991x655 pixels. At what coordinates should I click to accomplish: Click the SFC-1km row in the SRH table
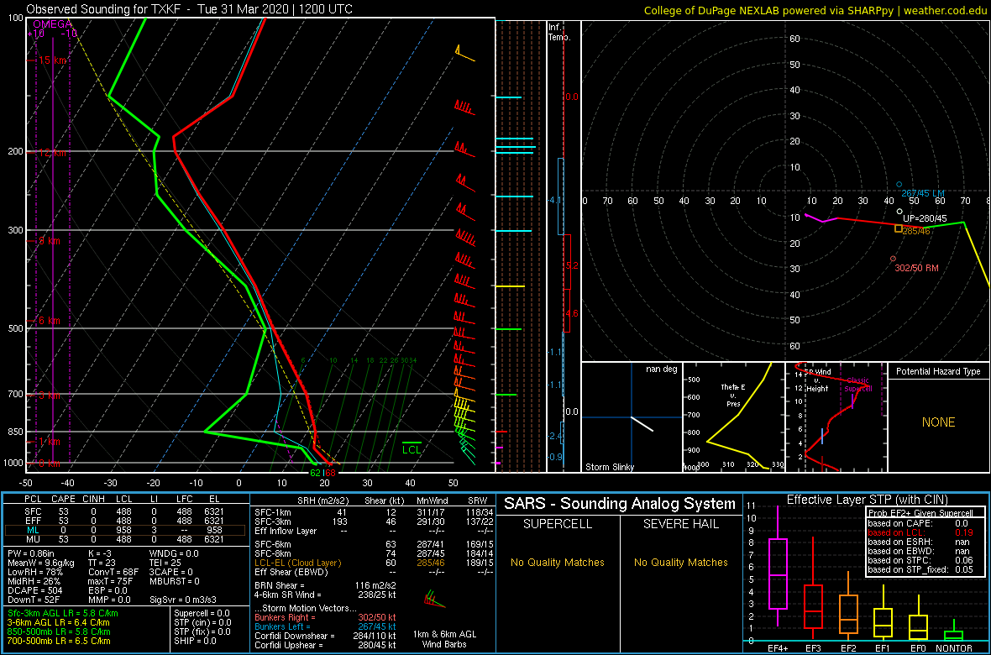373,512
